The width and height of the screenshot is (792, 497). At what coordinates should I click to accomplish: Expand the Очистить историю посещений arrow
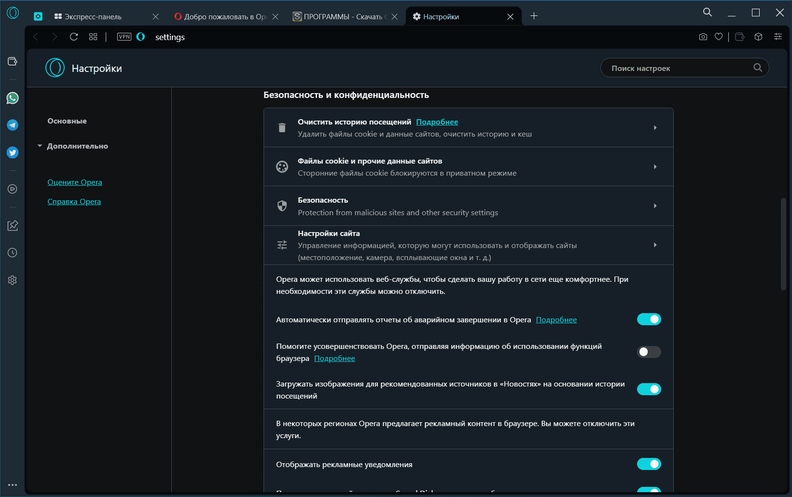point(655,128)
